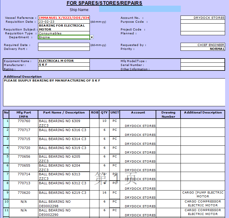Click the Additional Description text box
The height and width of the screenshot is (218, 229).
(114, 92)
